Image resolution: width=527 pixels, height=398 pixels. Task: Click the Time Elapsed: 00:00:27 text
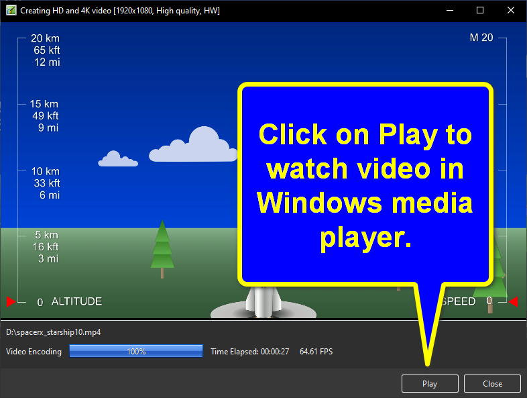click(249, 352)
